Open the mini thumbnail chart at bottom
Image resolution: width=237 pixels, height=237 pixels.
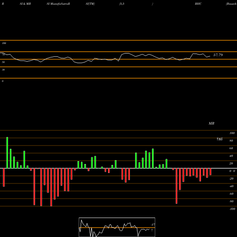pyautogui.click(x=117, y=227)
